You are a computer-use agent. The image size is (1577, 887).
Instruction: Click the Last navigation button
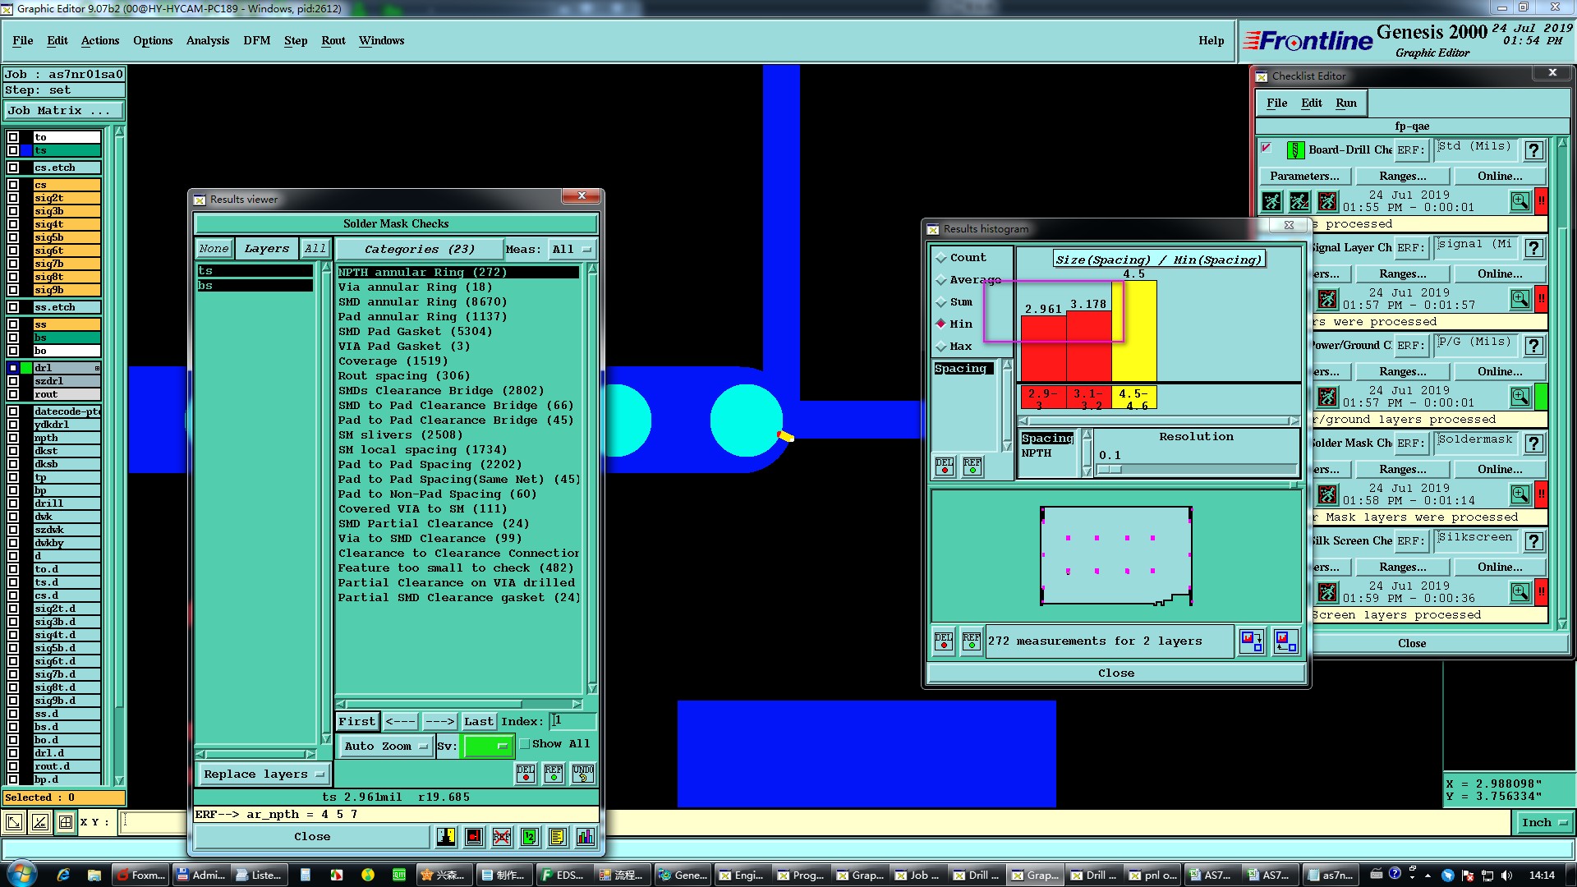(478, 722)
